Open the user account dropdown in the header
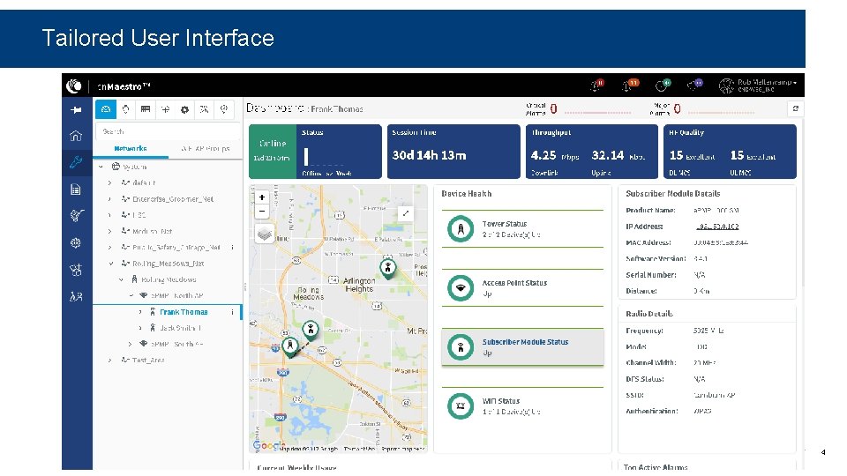This screenshot has width=847, height=476. pyautogui.click(x=757, y=86)
